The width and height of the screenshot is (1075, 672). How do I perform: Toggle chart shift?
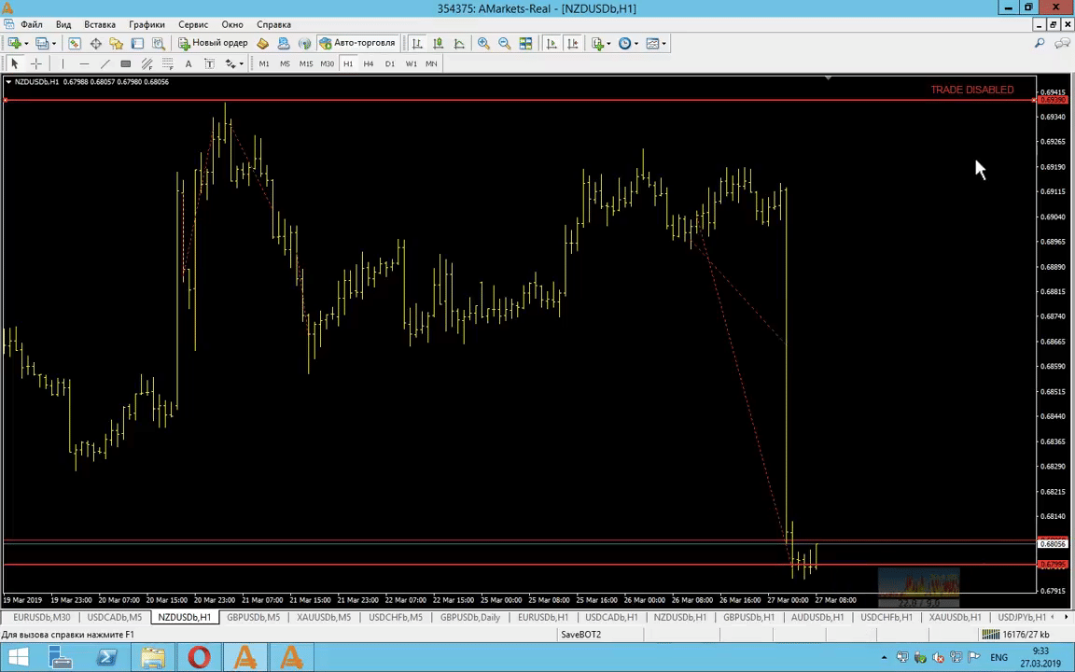(572, 43)
